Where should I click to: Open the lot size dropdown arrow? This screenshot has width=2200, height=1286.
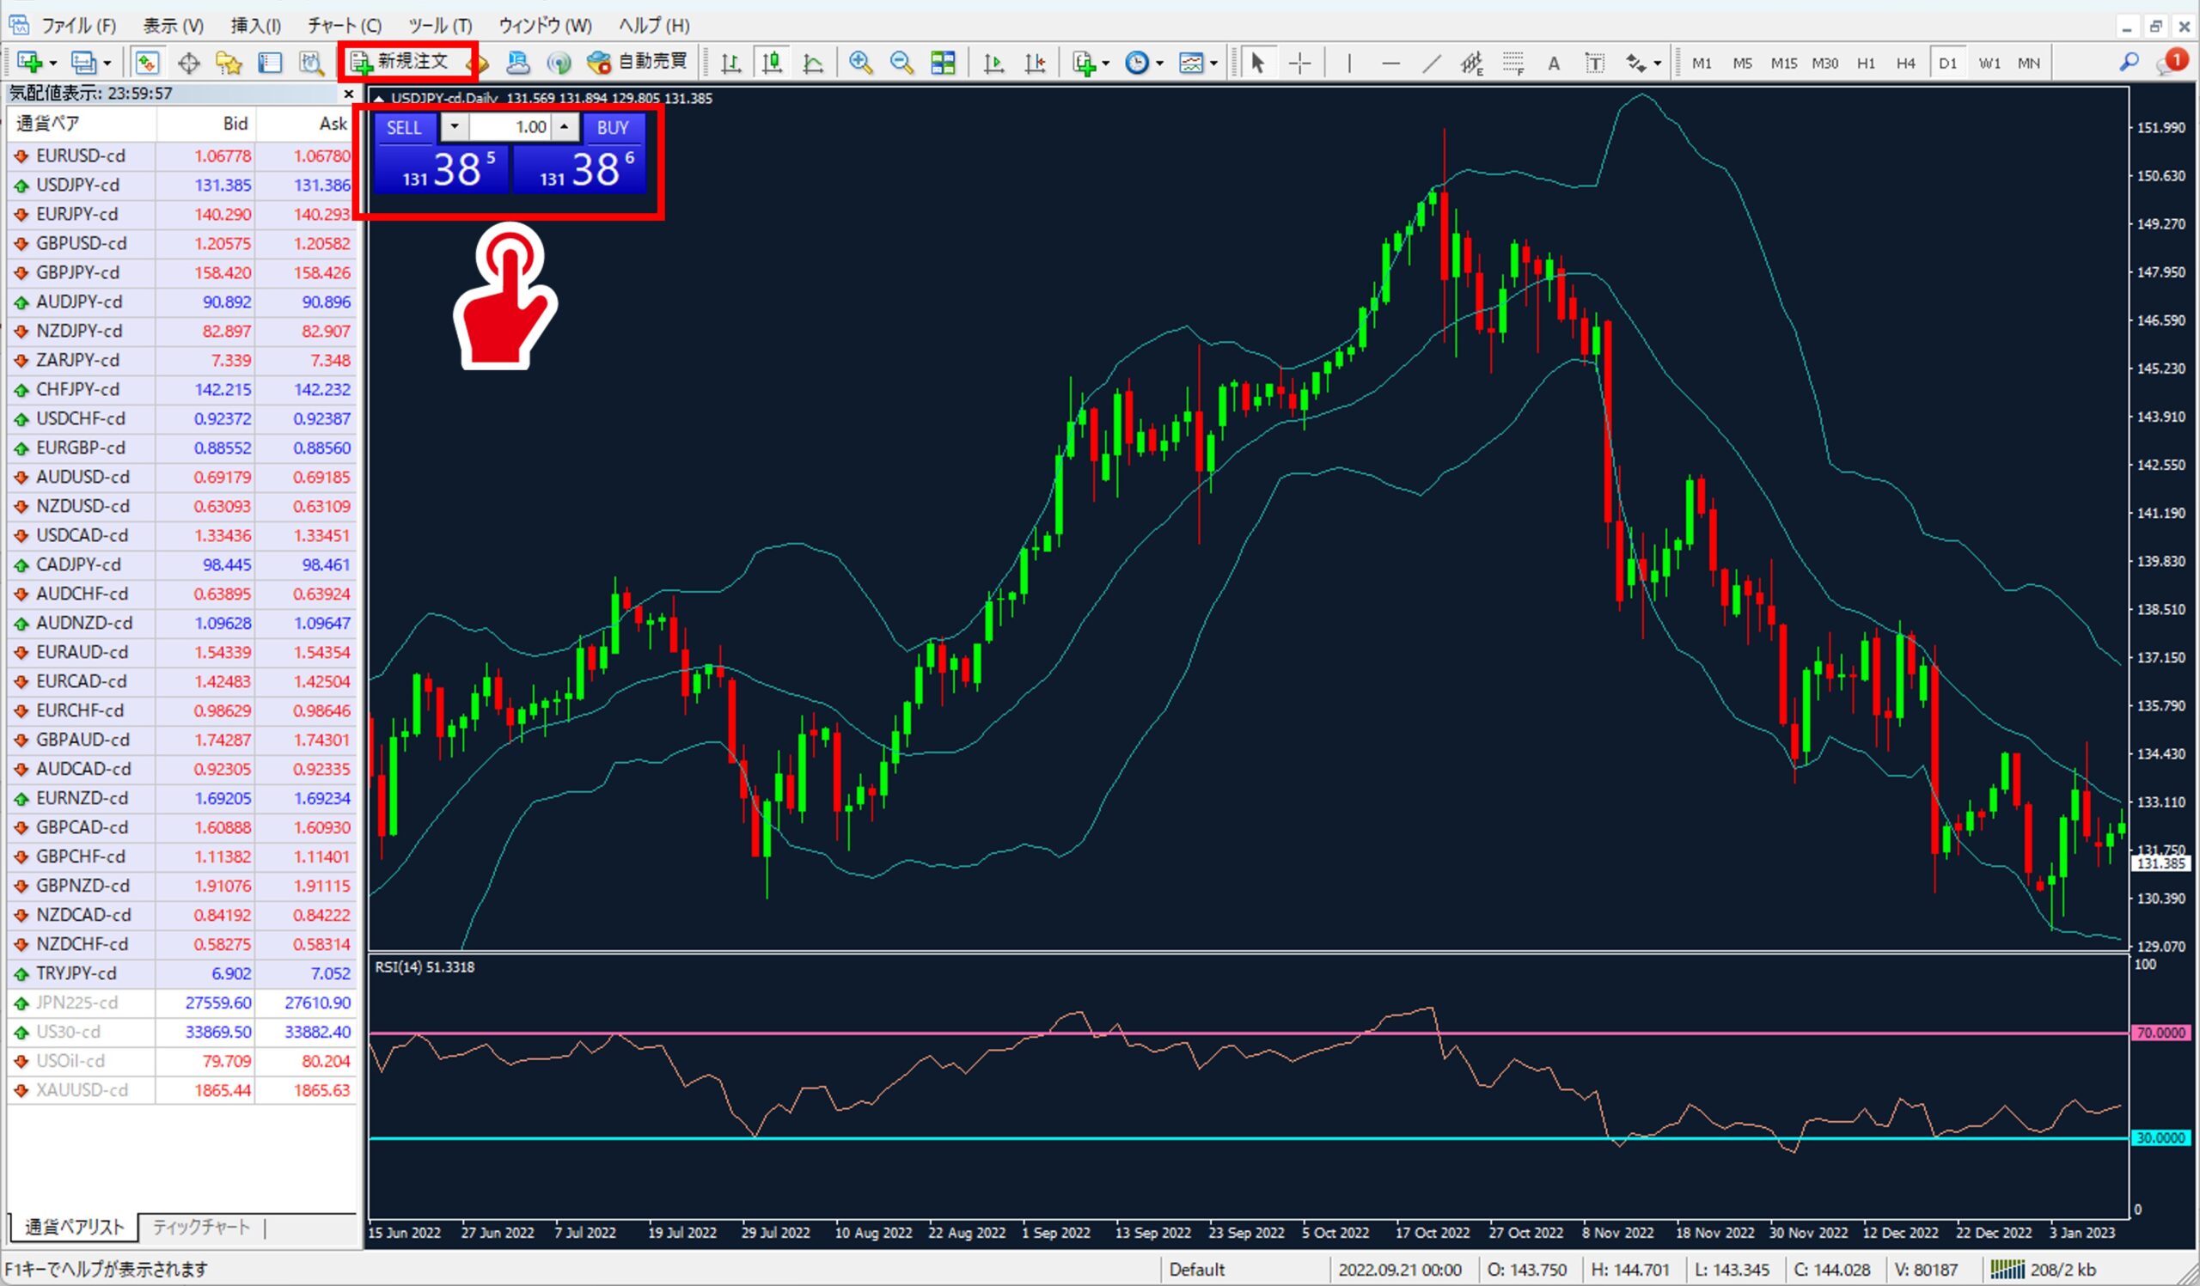(454, 126)
